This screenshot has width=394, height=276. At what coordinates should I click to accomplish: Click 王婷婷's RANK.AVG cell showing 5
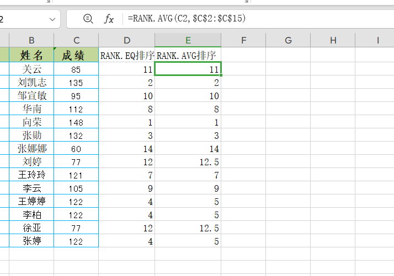188,201
